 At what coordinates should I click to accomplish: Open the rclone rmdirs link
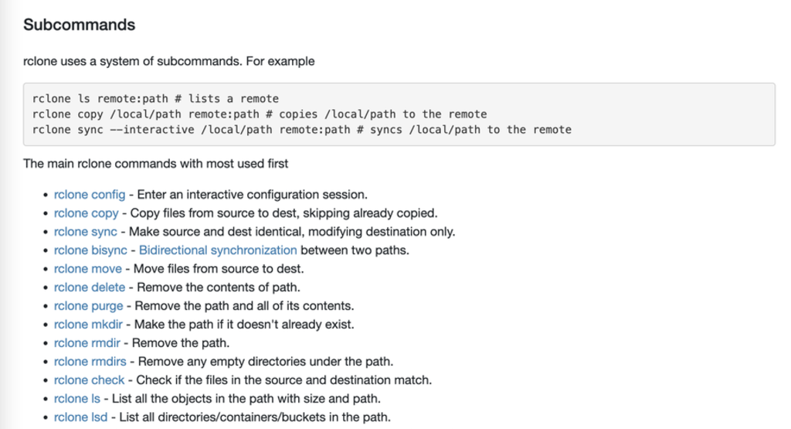(90, 362)
